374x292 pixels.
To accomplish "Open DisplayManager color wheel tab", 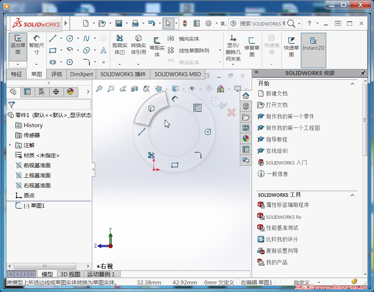I will pos(70,92).
